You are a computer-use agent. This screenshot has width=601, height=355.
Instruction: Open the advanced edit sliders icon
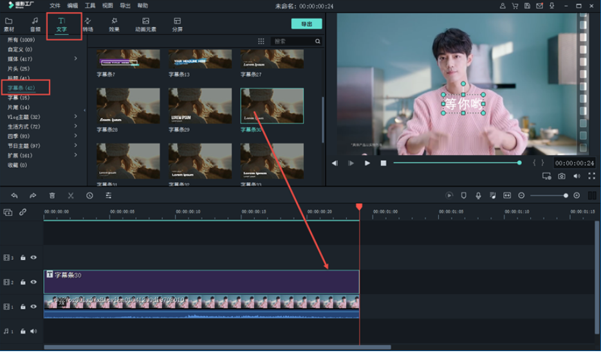tap(109, 196)
